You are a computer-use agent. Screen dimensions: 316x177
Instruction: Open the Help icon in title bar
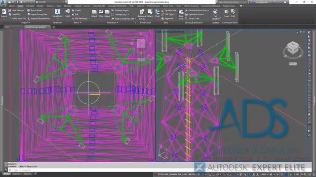click(285, 2)
